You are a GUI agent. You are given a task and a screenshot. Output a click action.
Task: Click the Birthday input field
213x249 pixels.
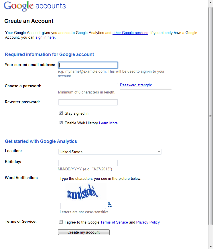click(x=88, y=163)
